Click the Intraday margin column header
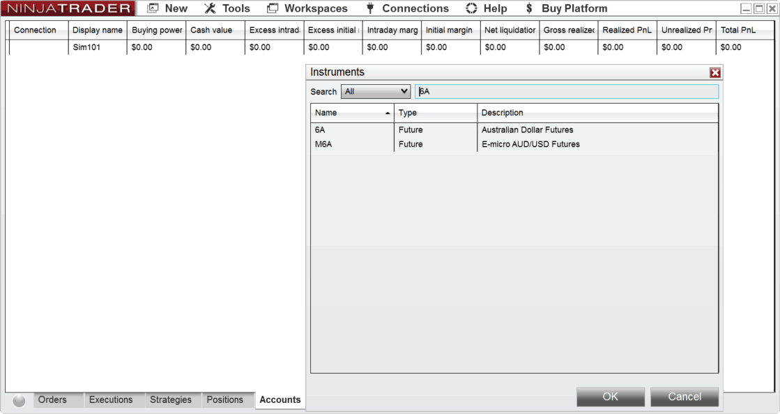This screenshot has width=780, height=414. point(392,31)
